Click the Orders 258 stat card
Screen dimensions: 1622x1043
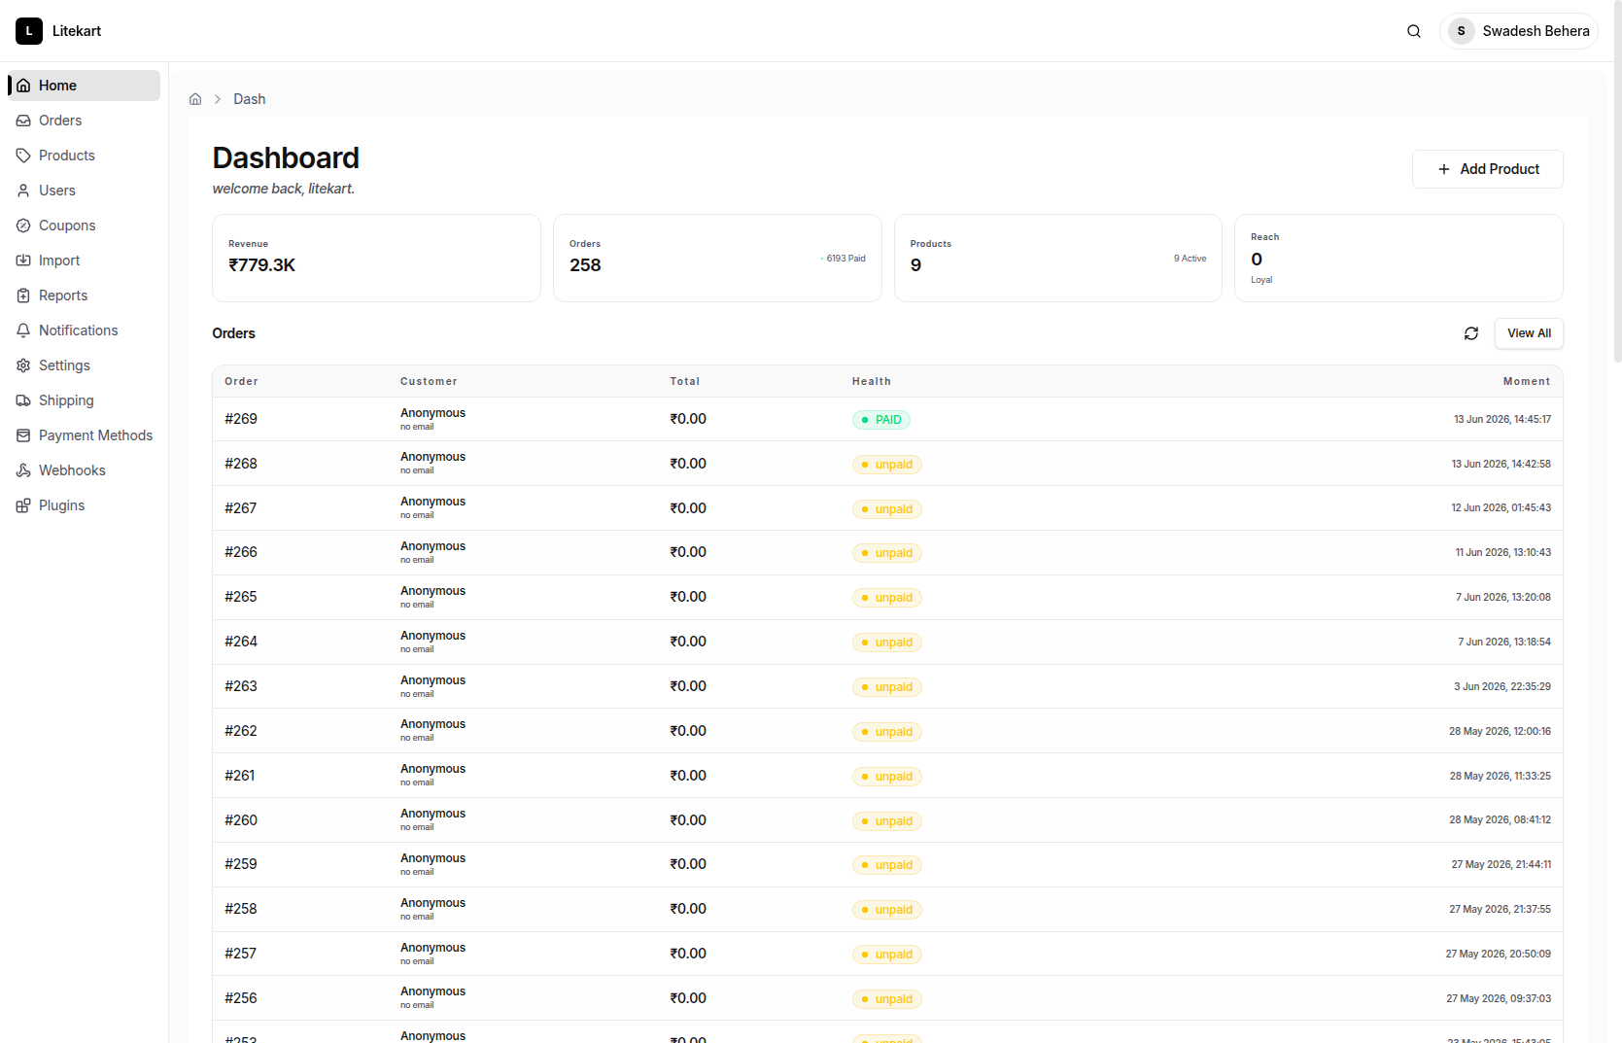pyautogui.click(x=717, y=258)
